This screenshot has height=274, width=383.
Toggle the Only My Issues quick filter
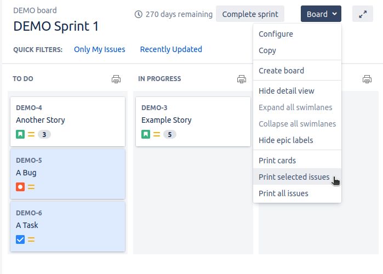tap(99, 49)
